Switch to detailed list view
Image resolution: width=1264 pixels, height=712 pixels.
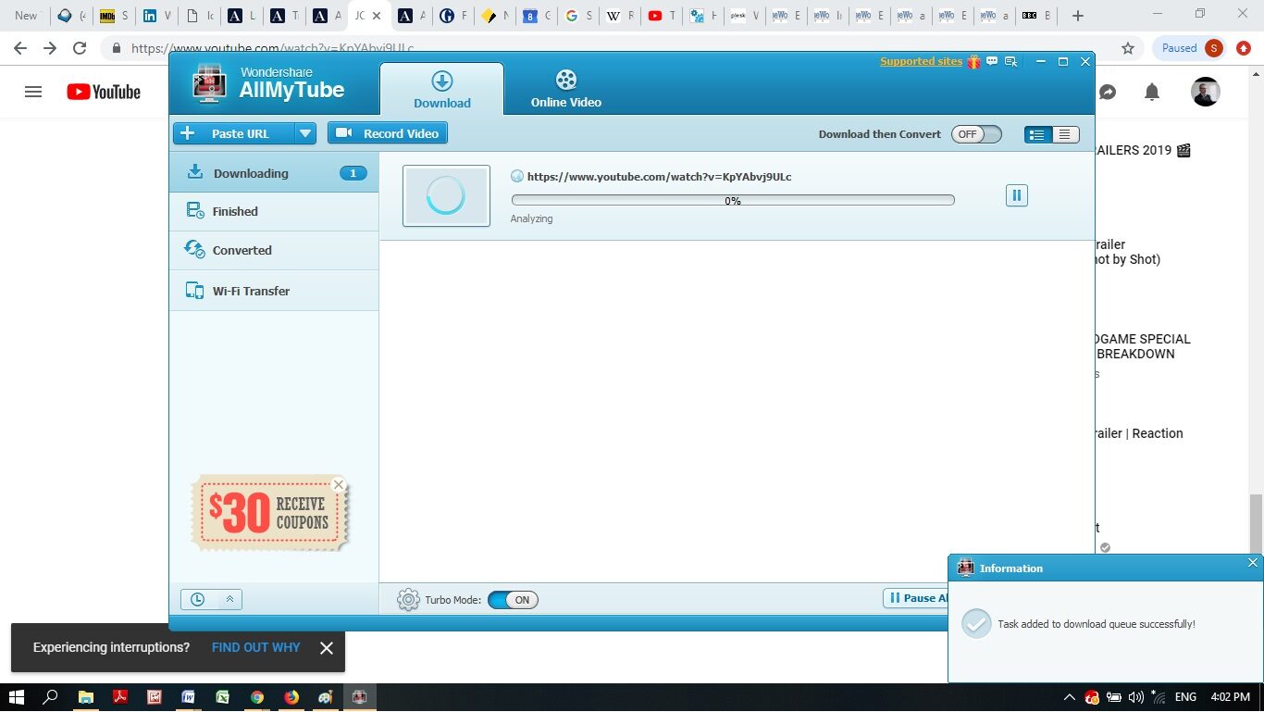point(1037,134)
